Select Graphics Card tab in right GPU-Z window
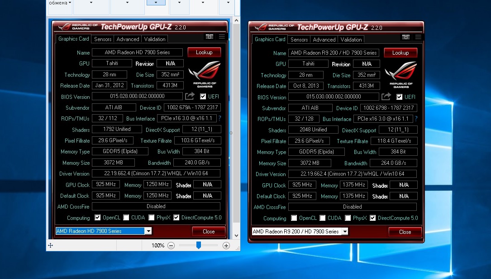 click(270, 39)
